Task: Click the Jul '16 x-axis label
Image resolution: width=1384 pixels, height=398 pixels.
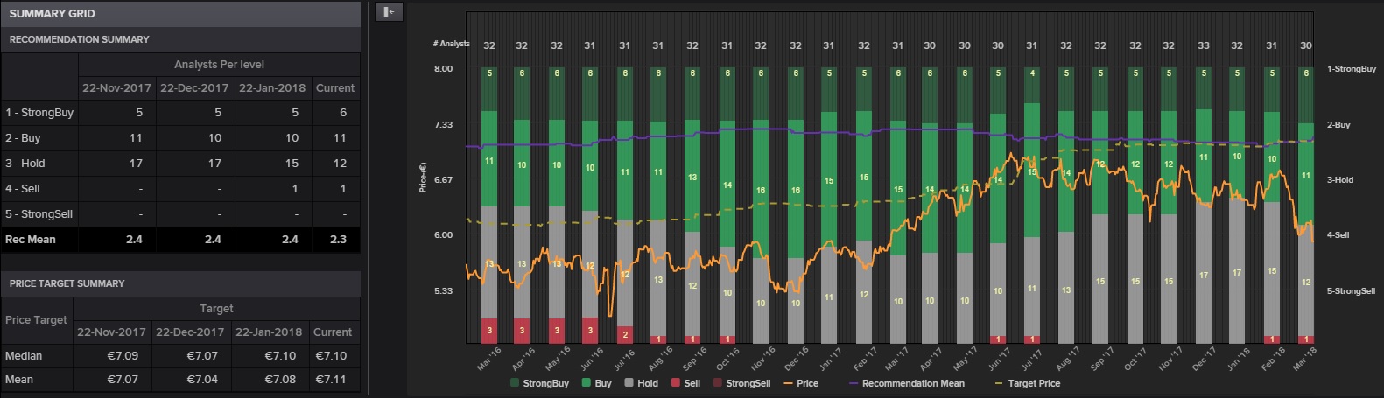Action: 623,359
